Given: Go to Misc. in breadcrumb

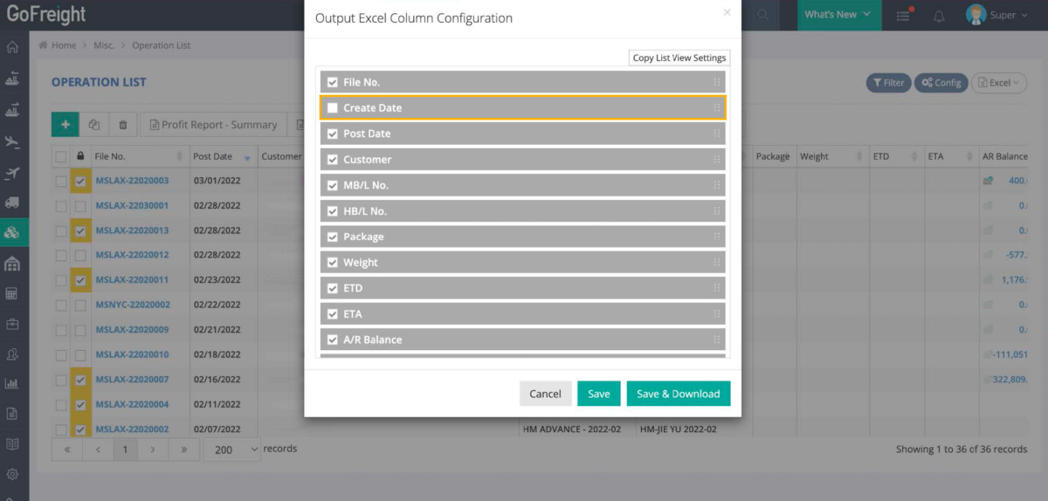Looking at the screenshot, I should tap(105, 45).
